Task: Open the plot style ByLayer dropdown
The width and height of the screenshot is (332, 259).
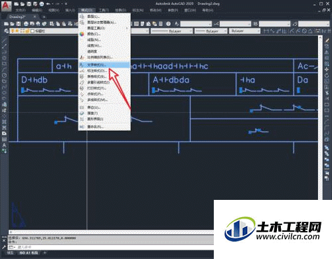Action: (244, 31)
